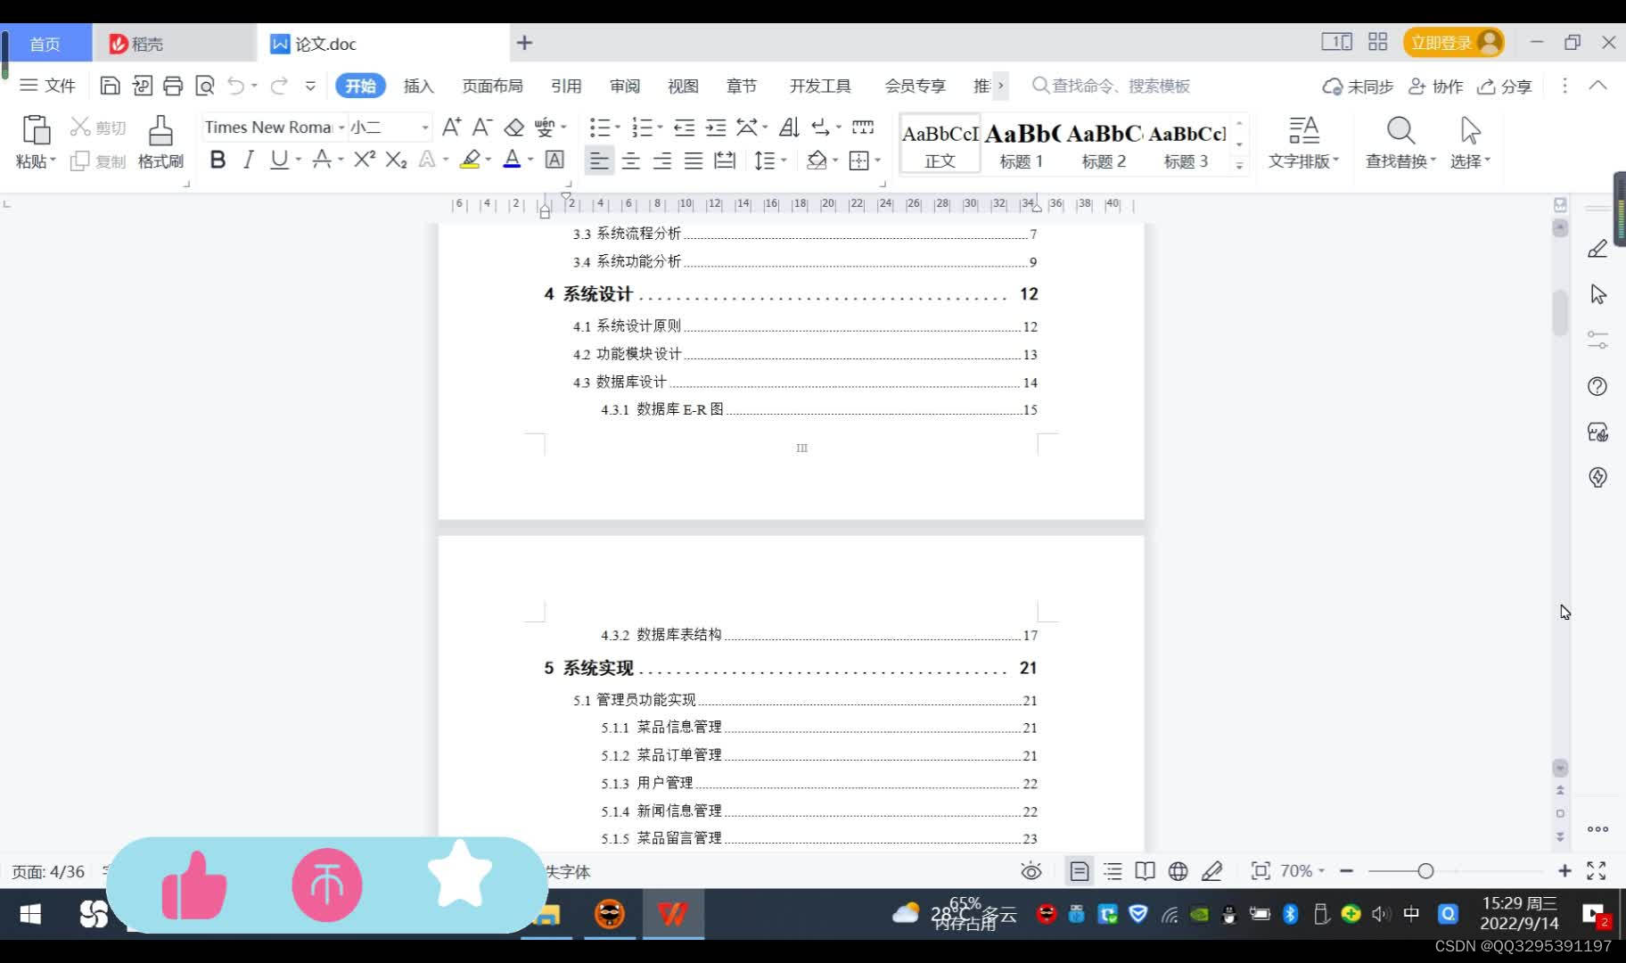Click 未同步 sync status button
Screen dimensions: 1626x963
click(x=1358, y=86)
